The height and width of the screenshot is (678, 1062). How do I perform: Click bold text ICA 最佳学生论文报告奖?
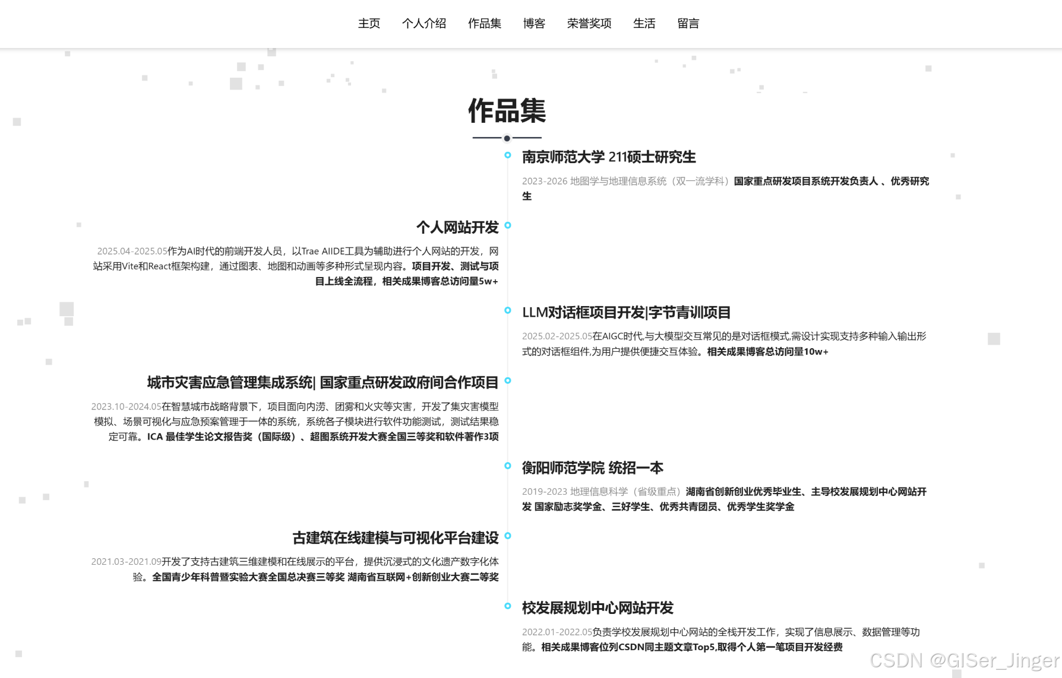[200, 437]
